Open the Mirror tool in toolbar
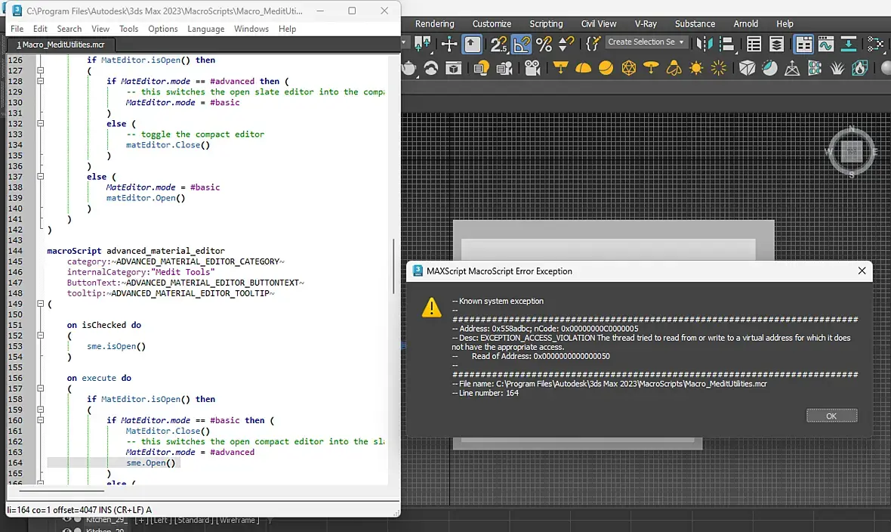Screen dimensions: 891x532 pos(704,43)
